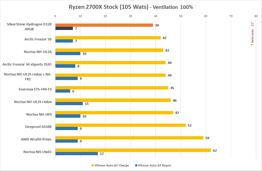This screenshot has width=262, height=171.
Task: Click Noctua NH-U12A yellow charge bar
Action: coord(109,50)
